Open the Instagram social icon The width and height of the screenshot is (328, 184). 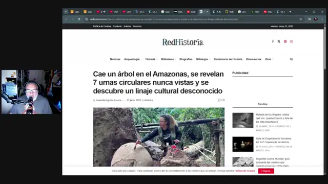click(292, 41)
